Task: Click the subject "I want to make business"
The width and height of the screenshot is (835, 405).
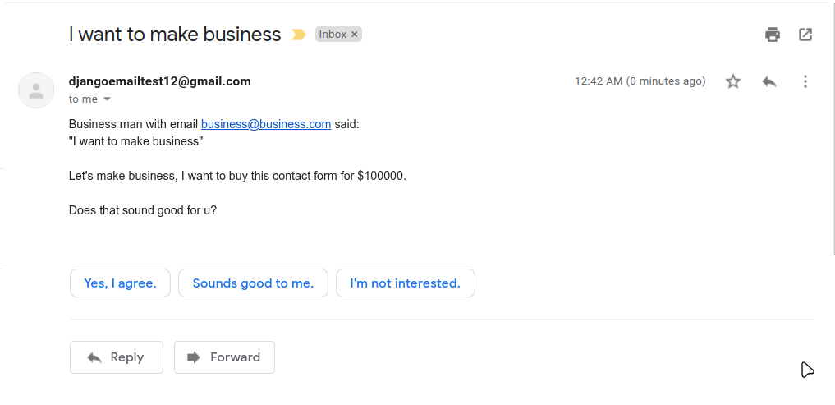Action: click(x=175, y=35)
